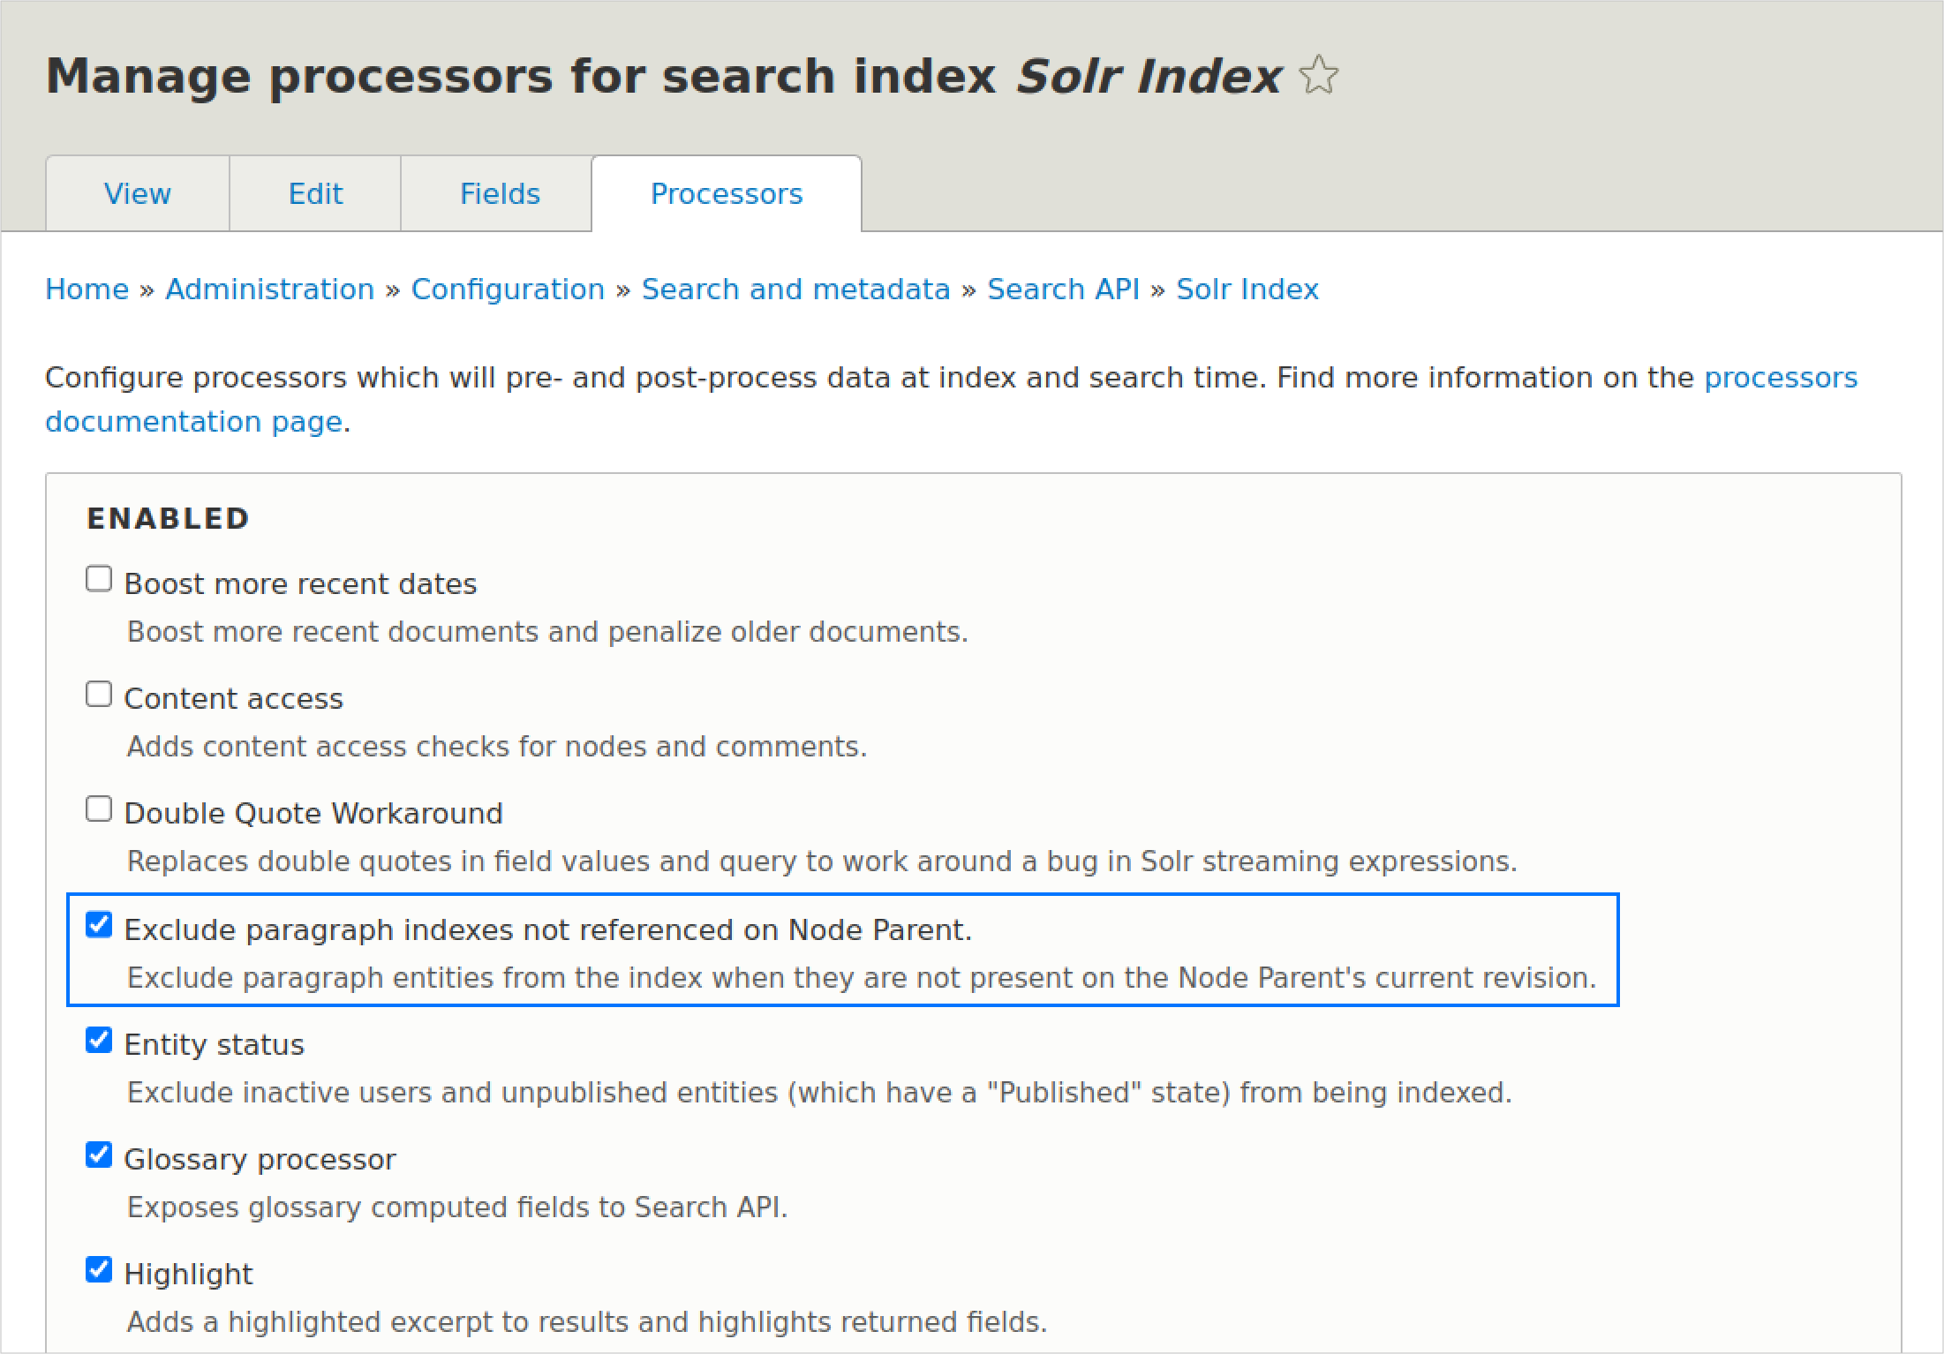Click 'Boost more recent documents' description
The height and width of the screenshot is (1354, 1944).
tap(547, 632)
